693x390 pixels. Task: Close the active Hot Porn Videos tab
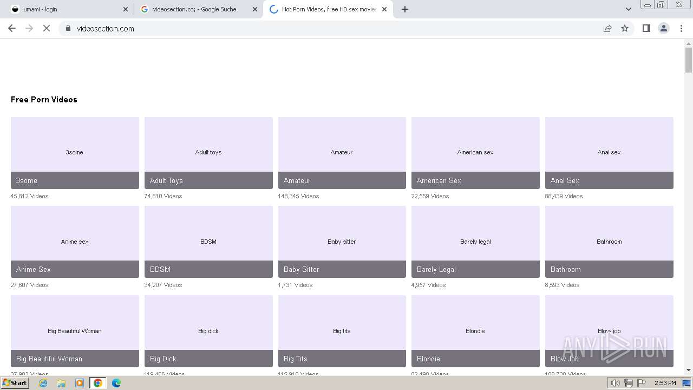point(384,9)
